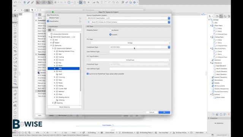Expand the Properties section in Navigator
Viewport: 243px width, 137px height.
pyautogui.click(x=209, y=118)
